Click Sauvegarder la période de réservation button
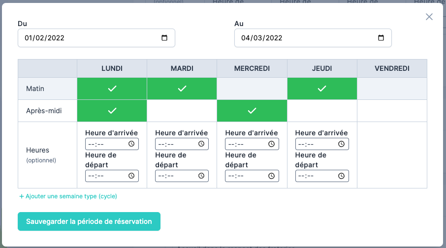This screenshot has width=446, height=248. tap(89, 221)
